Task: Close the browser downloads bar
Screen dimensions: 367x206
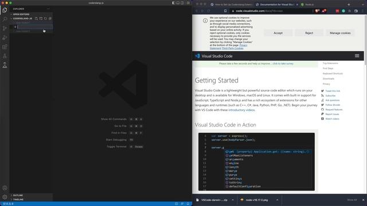Action: coord(363,200)
